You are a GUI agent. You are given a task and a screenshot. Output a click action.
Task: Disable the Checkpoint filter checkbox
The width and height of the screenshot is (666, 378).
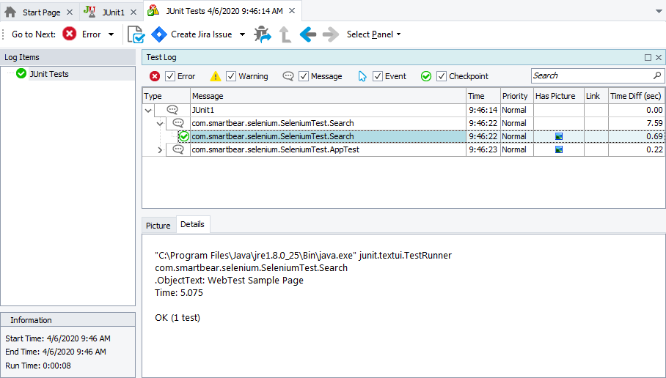[x=442, y=76]
